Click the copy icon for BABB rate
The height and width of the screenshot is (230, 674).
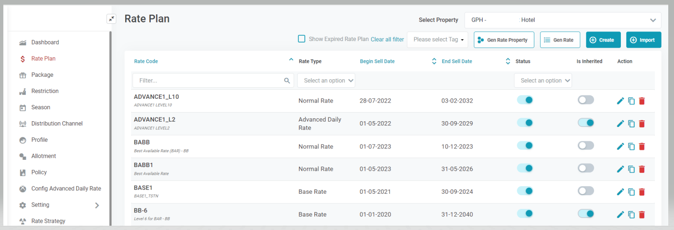(631, 146)
